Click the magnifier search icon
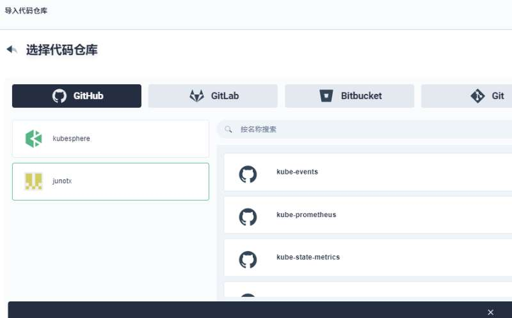Viewport: 512px width, 318px height. coord(228,130)
